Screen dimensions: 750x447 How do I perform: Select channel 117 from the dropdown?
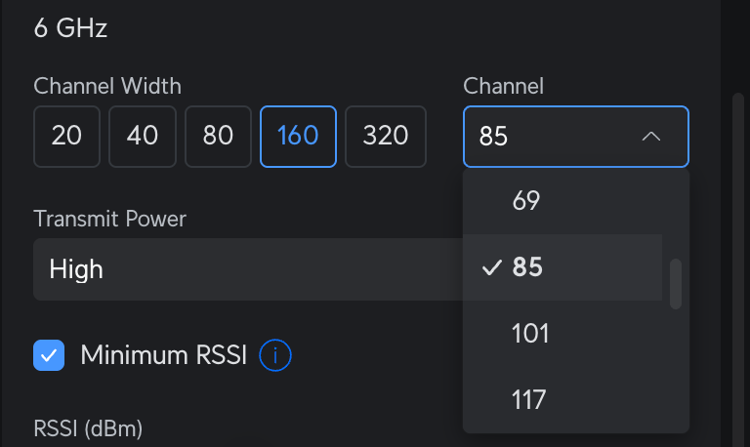click(x=528, y=399)
